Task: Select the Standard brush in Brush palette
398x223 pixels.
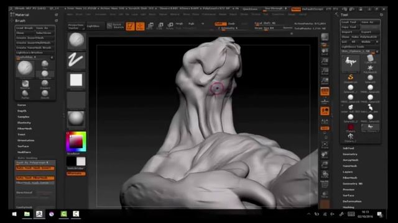Action: pyautogui.click(x=45, y=84)
